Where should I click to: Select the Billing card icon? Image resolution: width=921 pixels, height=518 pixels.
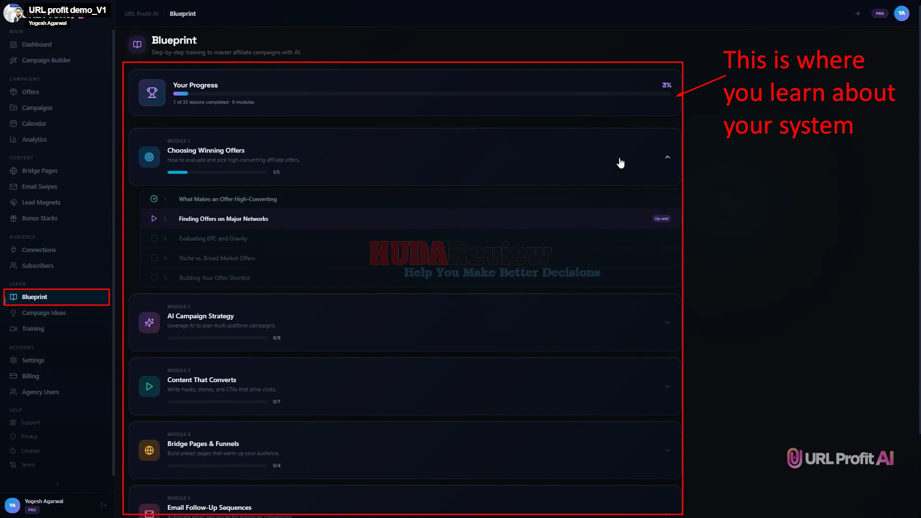[x=13, y=376]
